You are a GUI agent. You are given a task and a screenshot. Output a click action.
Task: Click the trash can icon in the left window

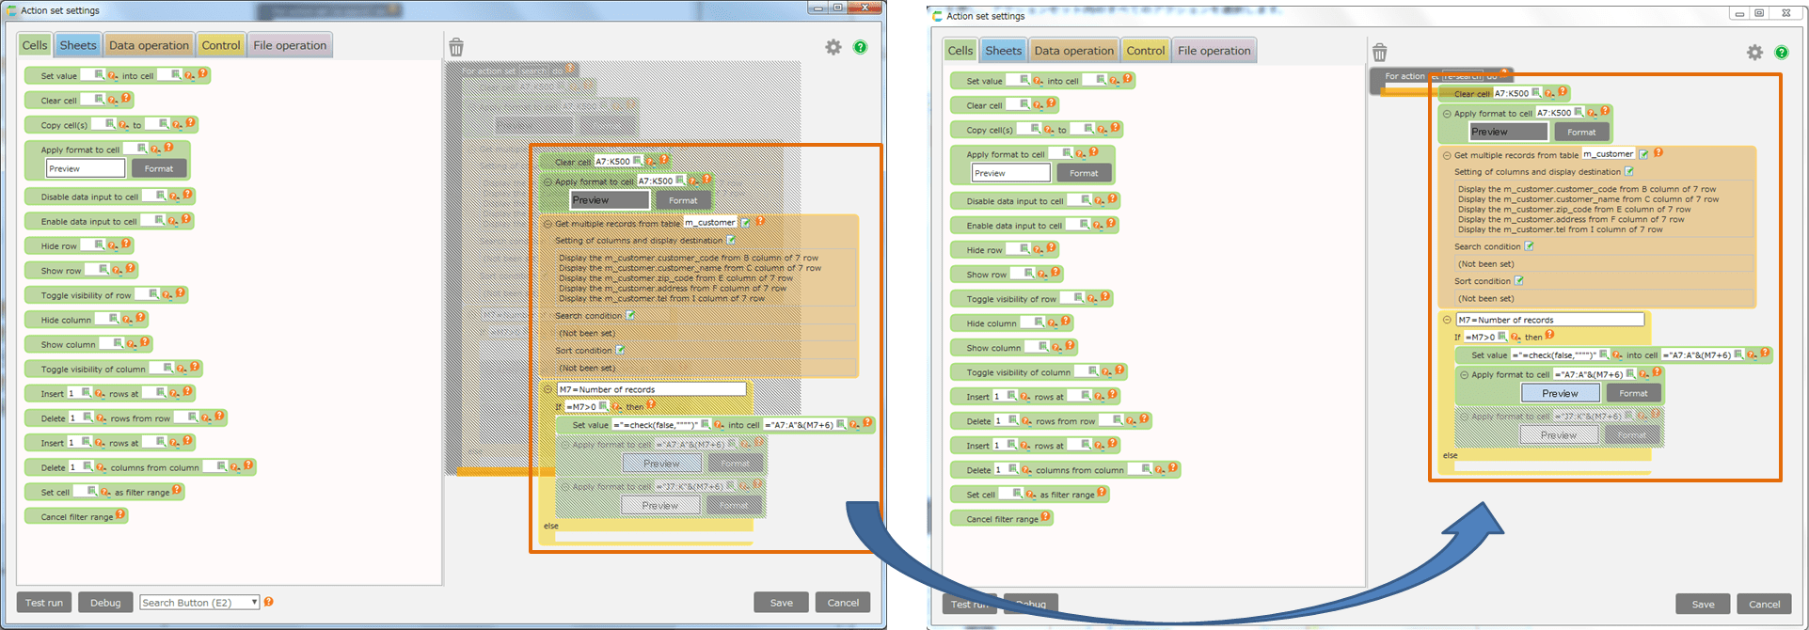[456, 47]
